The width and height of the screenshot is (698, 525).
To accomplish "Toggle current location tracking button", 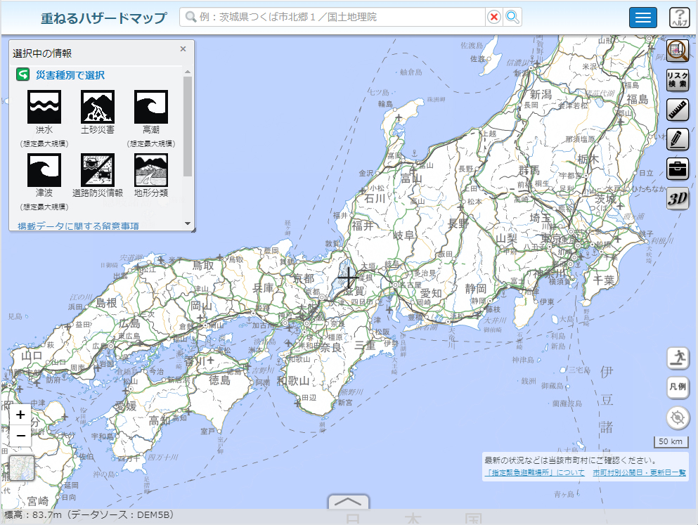I will (678, 418).
